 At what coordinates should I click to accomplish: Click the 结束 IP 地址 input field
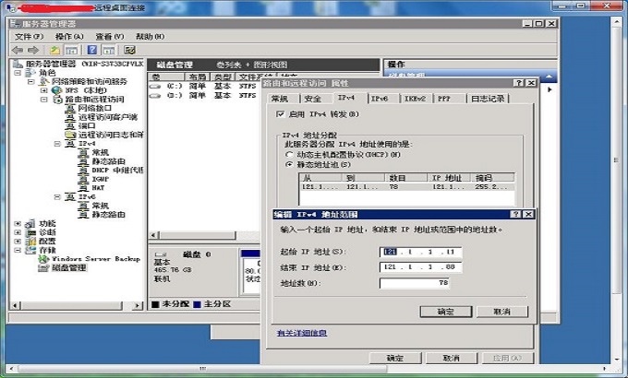[421, 267]
